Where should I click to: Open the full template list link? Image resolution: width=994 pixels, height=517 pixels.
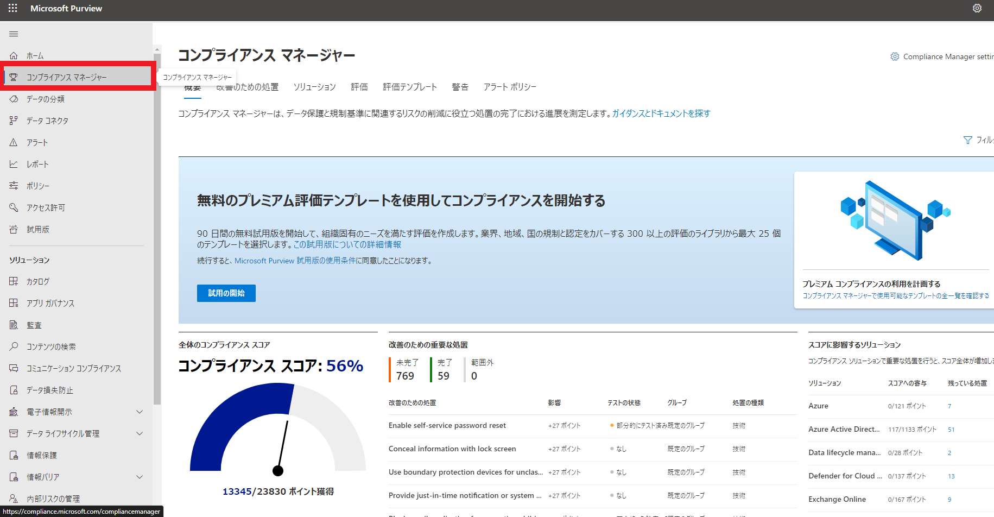point(896,296)
